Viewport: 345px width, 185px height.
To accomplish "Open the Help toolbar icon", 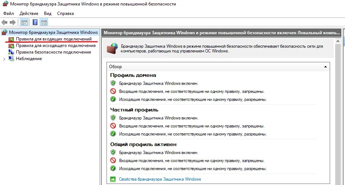I will click(35, 22).
